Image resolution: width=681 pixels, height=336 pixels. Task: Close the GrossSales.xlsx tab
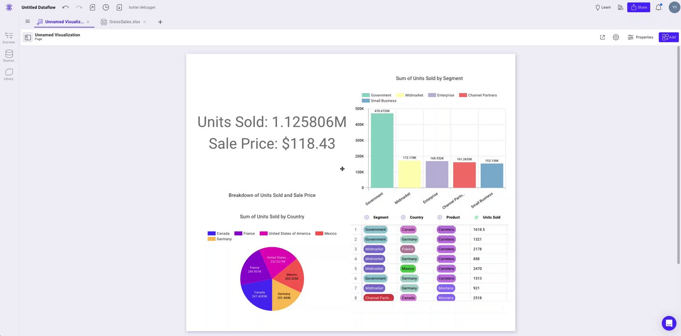click(144, 22)
